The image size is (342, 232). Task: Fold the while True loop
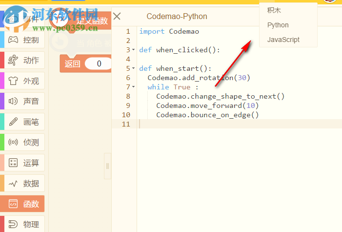point(134,87)
